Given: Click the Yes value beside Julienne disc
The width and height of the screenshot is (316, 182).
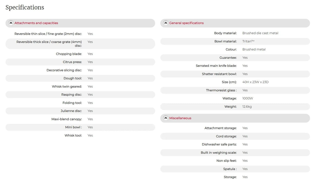Looking at the screenshot, I should coord(90,111).
